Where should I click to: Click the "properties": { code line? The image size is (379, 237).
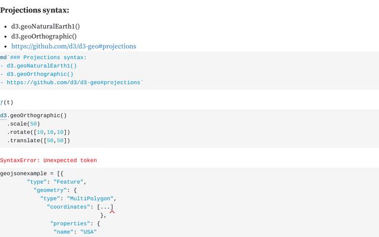tap(75, 224)
